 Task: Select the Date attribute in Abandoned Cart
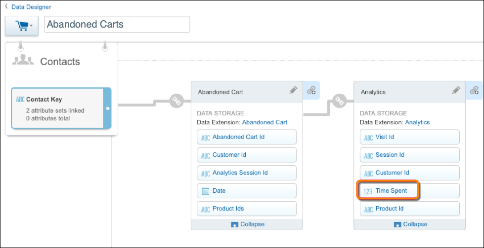[247, 191]
